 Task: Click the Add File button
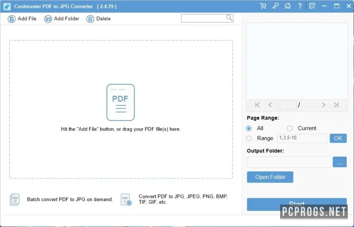22,19
